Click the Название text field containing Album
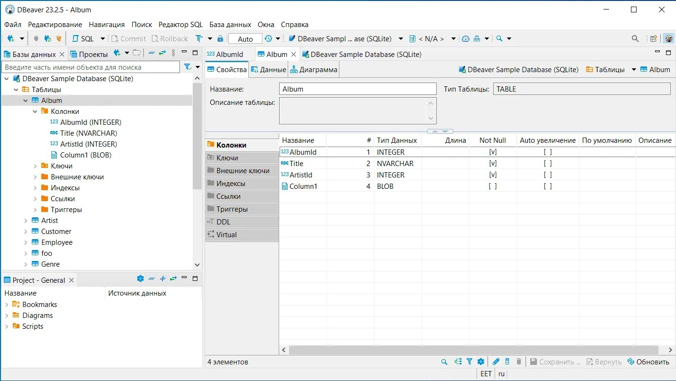676x381 pixels. pyautogui.click(x=358, y=89)
